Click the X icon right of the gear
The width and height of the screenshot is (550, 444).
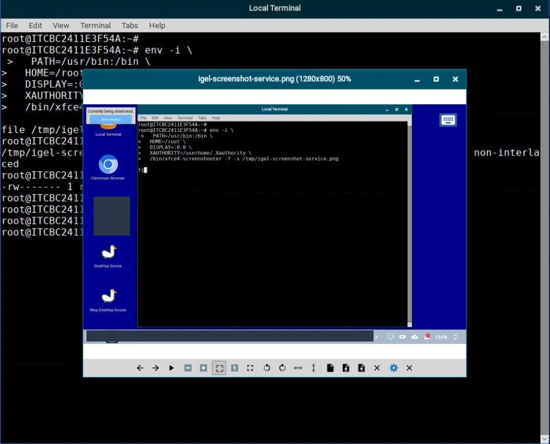[409, 368]
